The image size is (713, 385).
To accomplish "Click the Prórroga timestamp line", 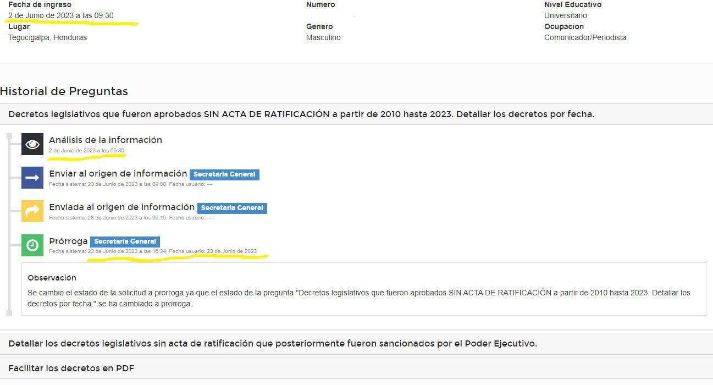I will 152,251.
